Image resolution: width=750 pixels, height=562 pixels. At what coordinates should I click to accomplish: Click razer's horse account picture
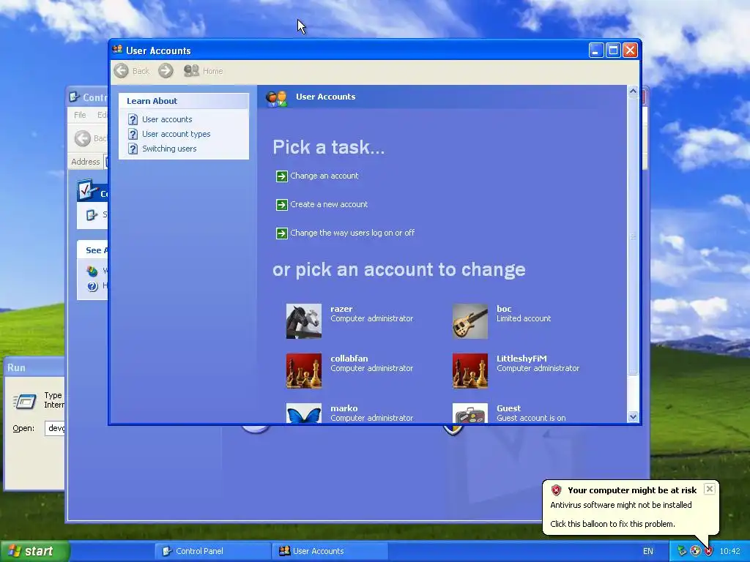click(x=304, y=321)
